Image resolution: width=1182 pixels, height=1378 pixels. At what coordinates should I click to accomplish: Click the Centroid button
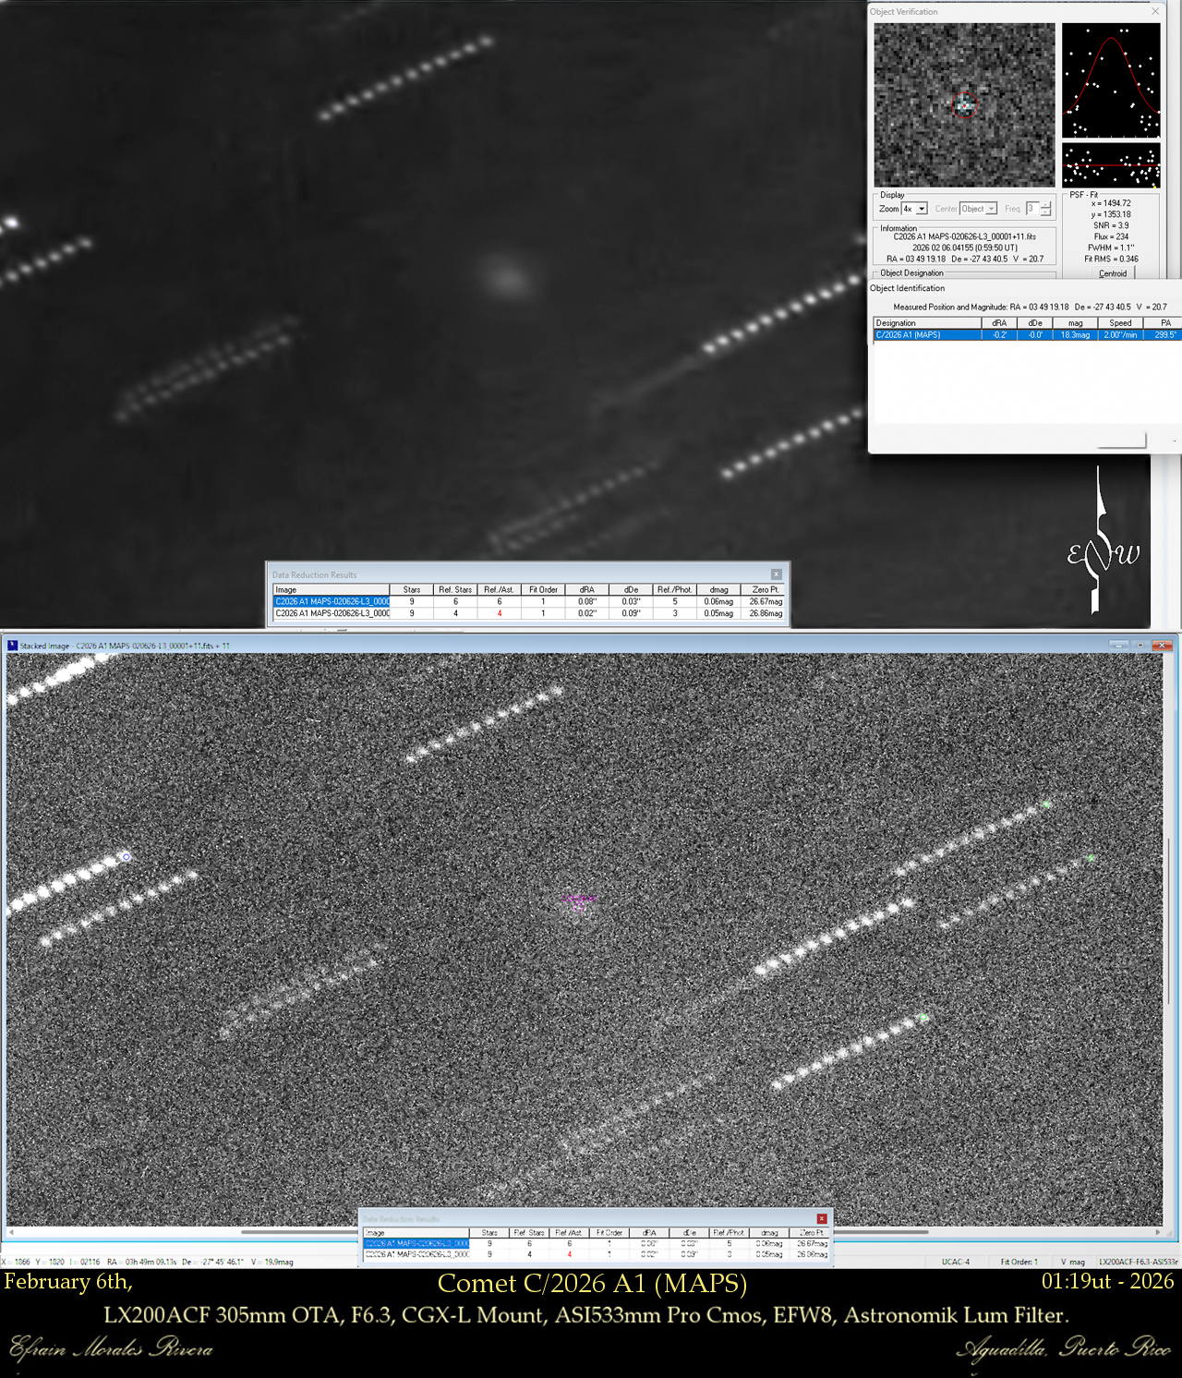click(x=1112, y=273)
